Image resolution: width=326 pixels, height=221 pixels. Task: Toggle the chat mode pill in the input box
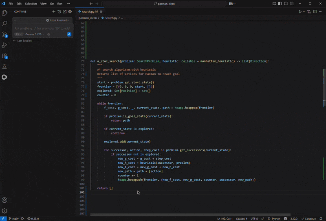pyautogui.click(x=19, y=35)
